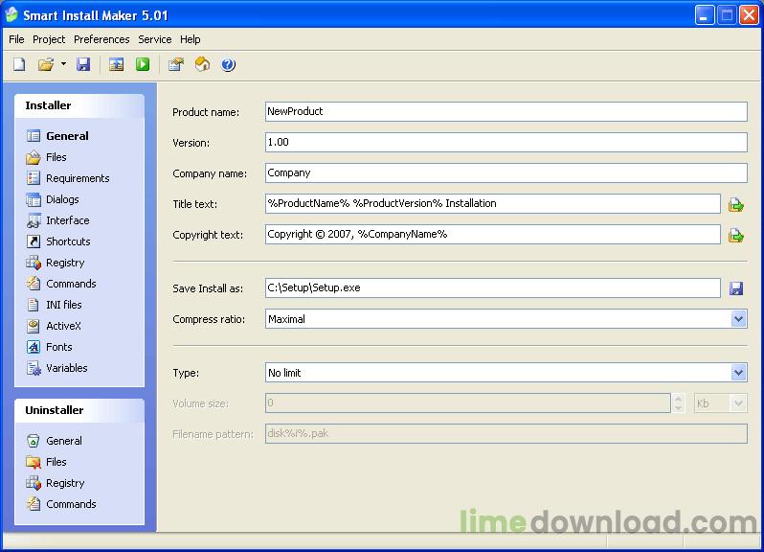Click the Save Install as path field
This screenshot has width=764, height=552.
pos(493,287)
